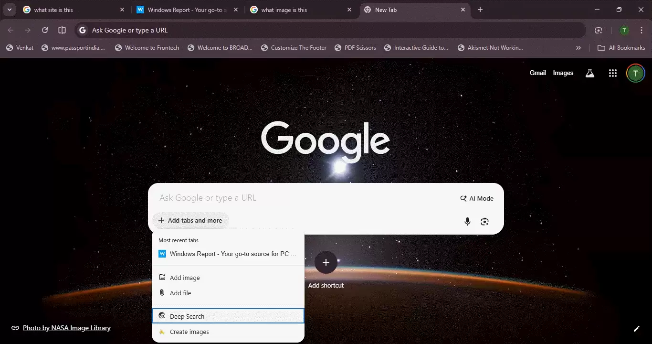The image size is (652, 344).
Task: Open the Chrome three-dot menu
Action: pyautogui.click(x=641, y=30)
